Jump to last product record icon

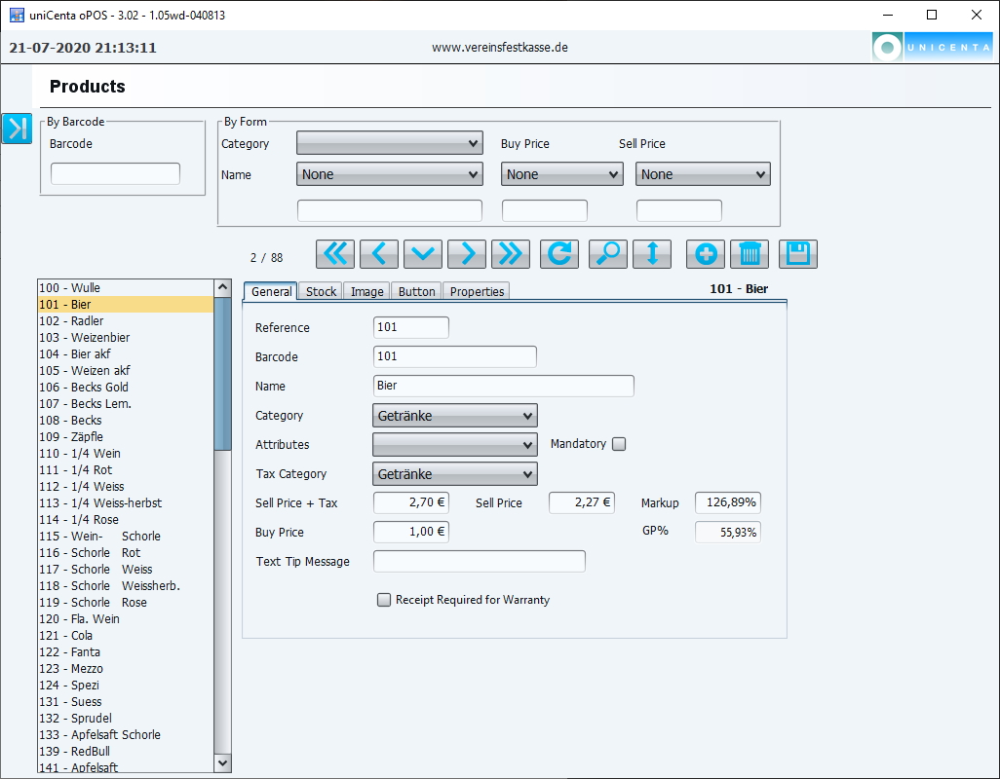511,254
